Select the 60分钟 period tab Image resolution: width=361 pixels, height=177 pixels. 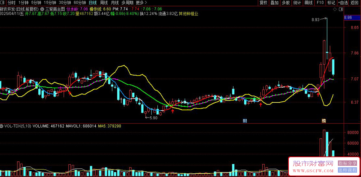pos(80,3)
